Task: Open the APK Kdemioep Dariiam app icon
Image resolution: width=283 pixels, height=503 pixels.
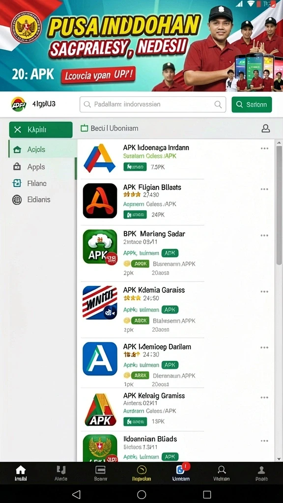Action: click(100, 359)
